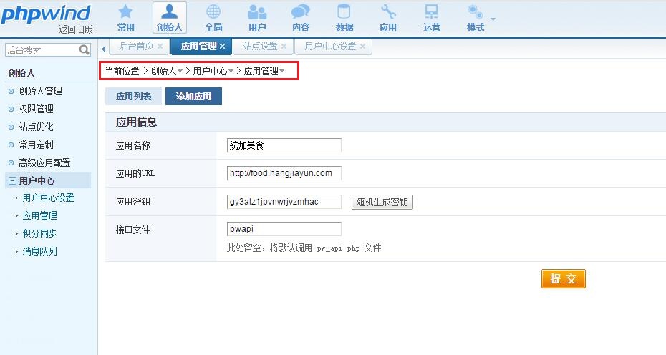Viewport: 666px width, 355px height.
Task: Open the 模式 gears icon section
Action: coord(476,19)
